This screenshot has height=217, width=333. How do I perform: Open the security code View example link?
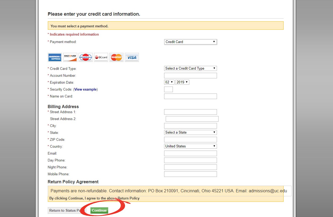pos(85,89)
